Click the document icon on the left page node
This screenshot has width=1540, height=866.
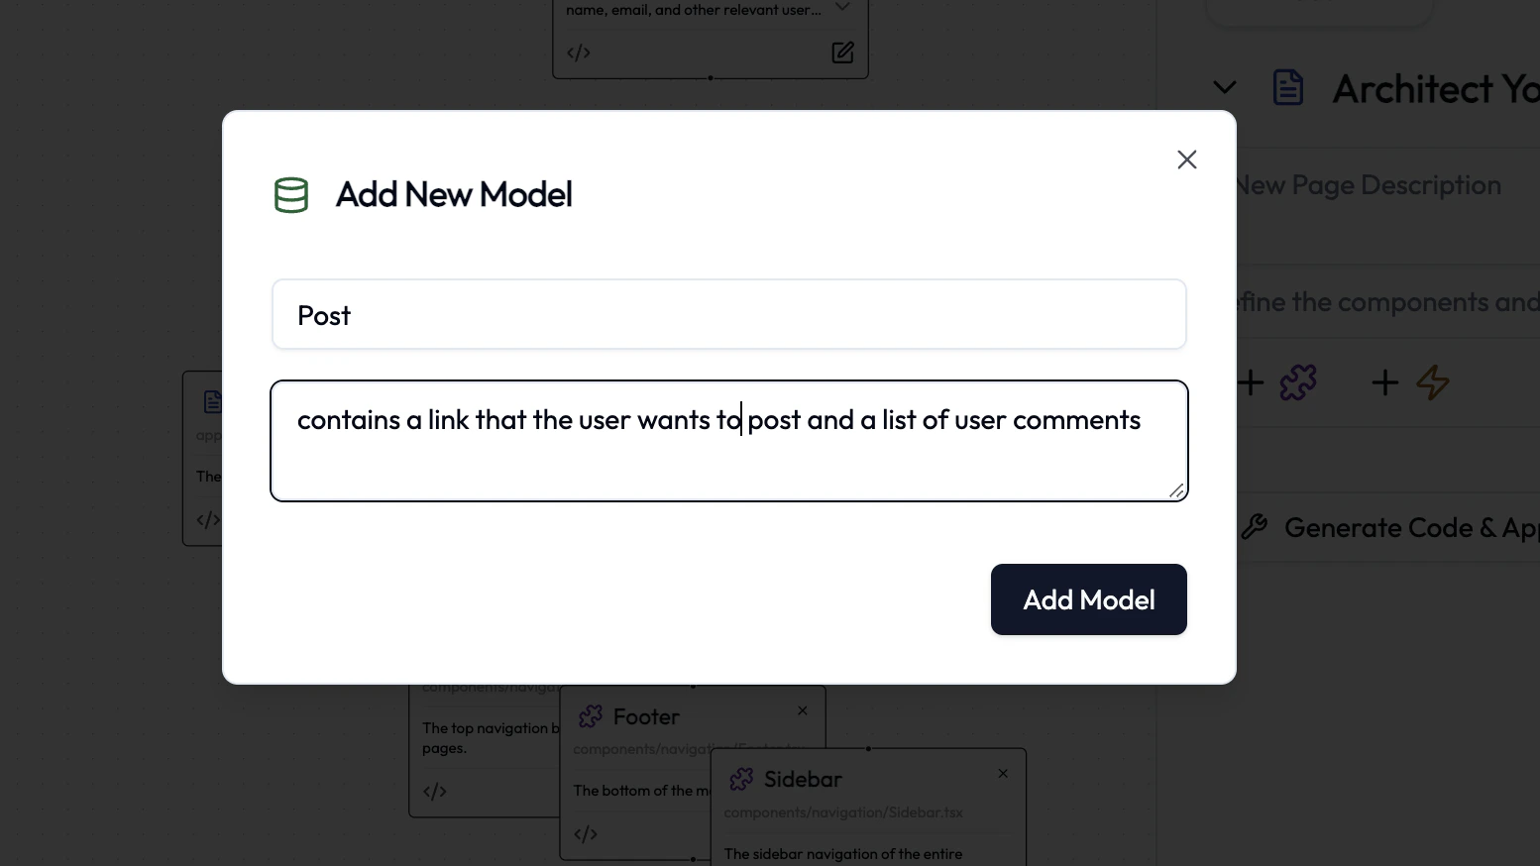pyautogui.click(x=213, y=401)
